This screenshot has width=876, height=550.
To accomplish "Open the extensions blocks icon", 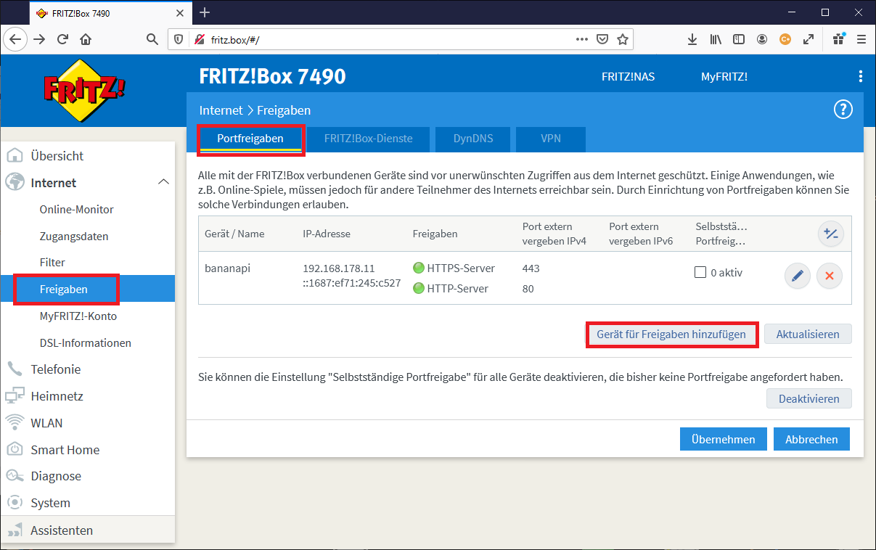I will (839, 39).
